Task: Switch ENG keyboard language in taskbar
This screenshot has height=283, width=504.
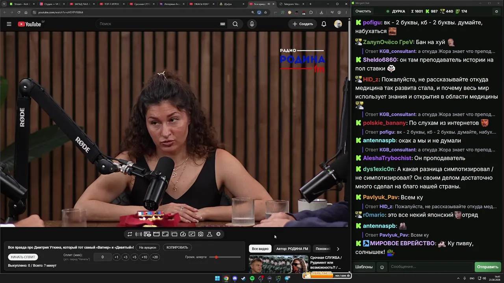Action: pos(472,279)
